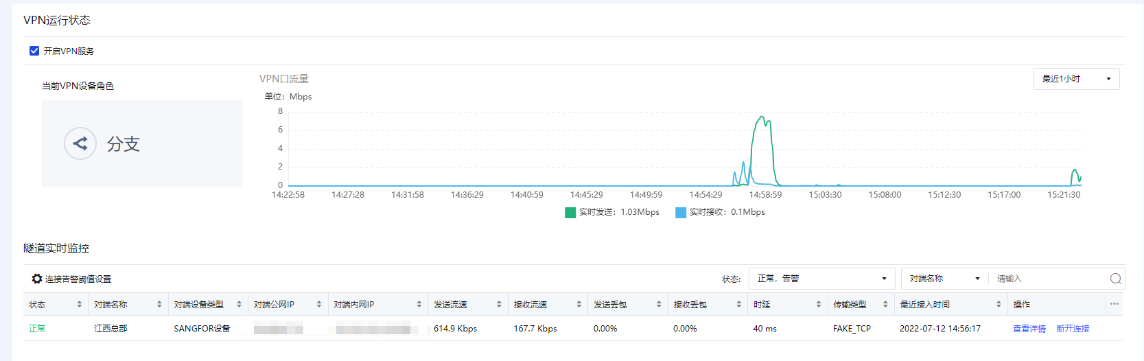Sort by 状态 column arrows
This screenshot has width=1144, height=361.
[80, 304]
